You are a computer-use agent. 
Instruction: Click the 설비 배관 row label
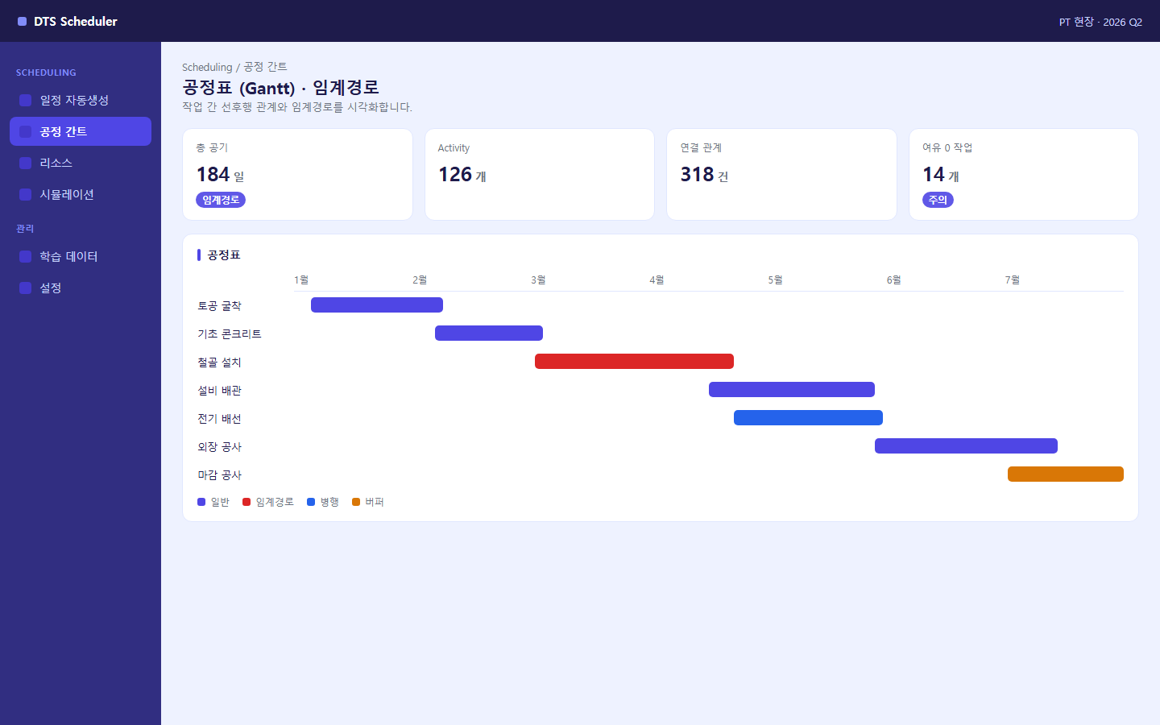[x=219, y=391]
